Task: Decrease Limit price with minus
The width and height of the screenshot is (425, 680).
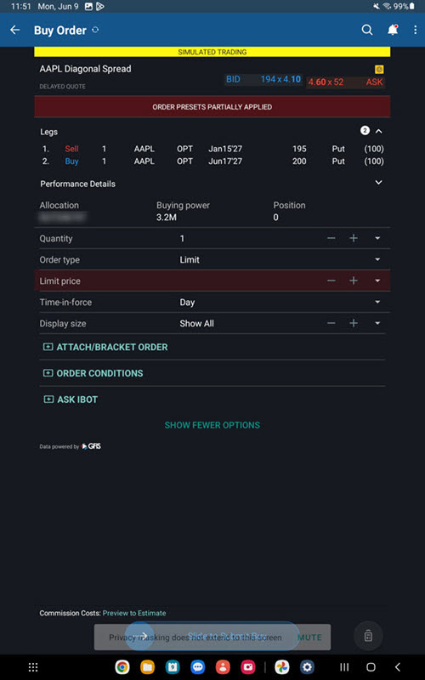Action: click(x=331, y=281)
